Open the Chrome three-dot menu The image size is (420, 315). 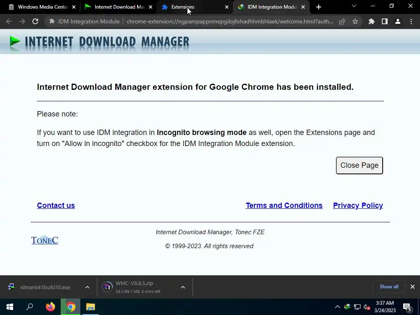coord(411,21)
